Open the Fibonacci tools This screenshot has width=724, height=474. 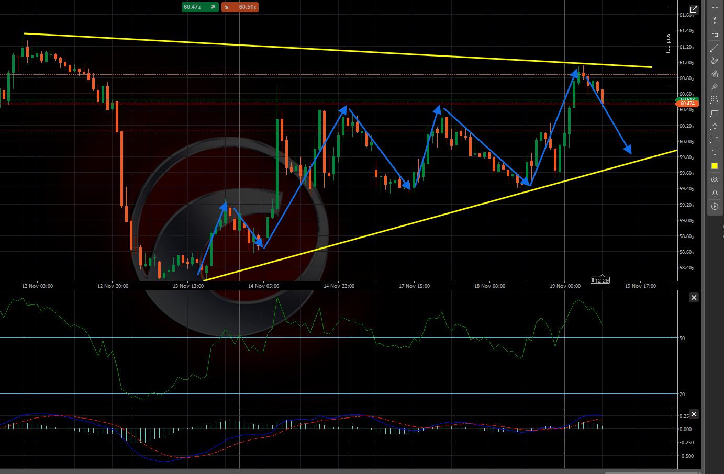[x=715, y=100]
